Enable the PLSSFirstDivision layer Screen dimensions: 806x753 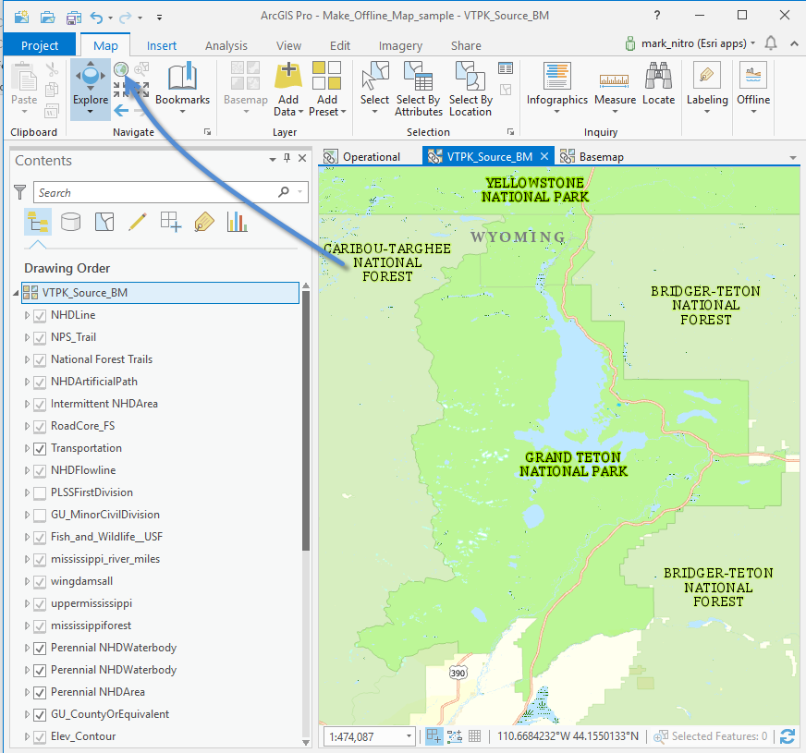point(40,493)
